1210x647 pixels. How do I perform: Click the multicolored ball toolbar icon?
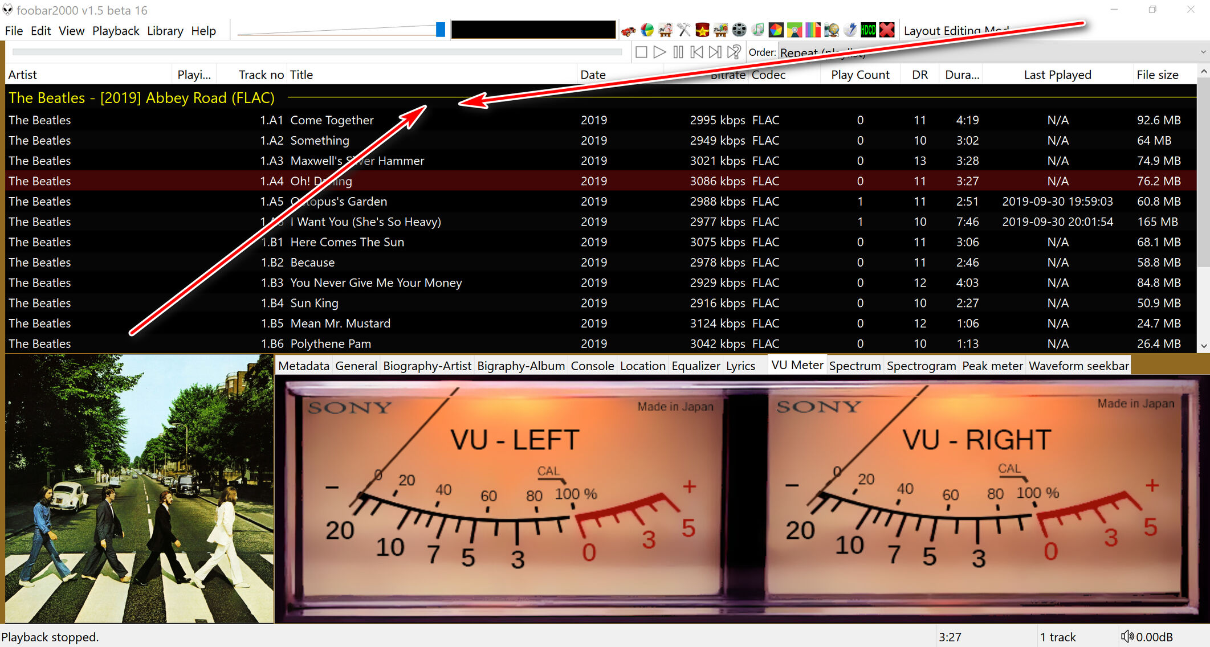coord(647,30)
